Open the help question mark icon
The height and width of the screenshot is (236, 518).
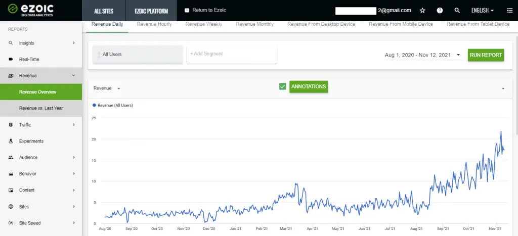(x=440, y=11)
